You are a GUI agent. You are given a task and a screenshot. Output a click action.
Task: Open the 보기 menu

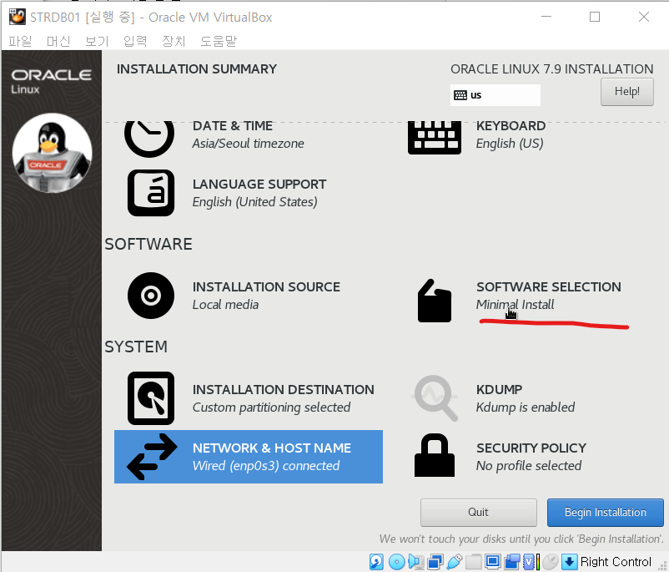[97, 41]
